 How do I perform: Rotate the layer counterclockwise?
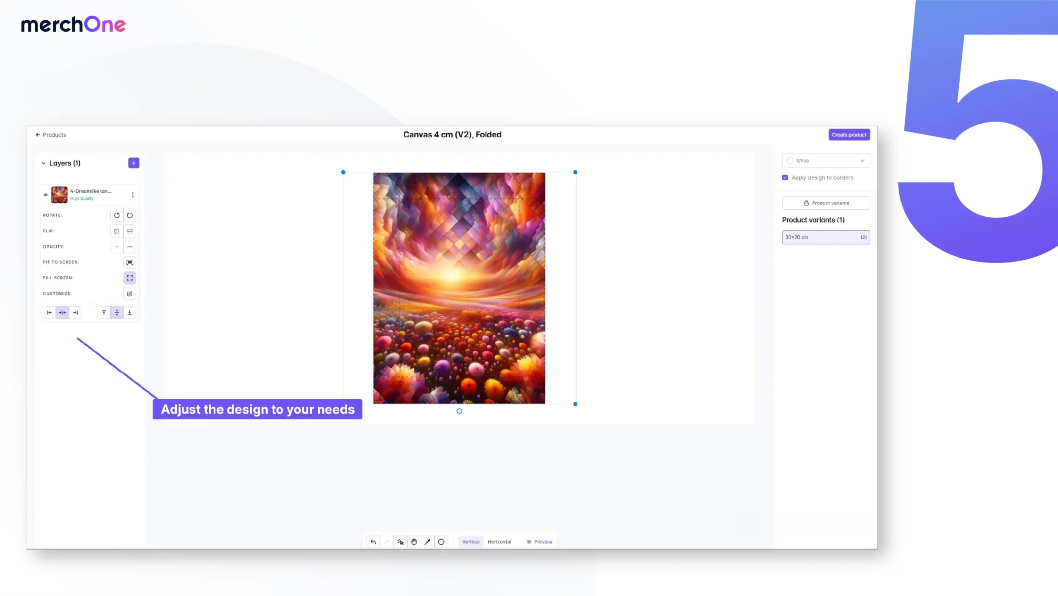(117, 215)
